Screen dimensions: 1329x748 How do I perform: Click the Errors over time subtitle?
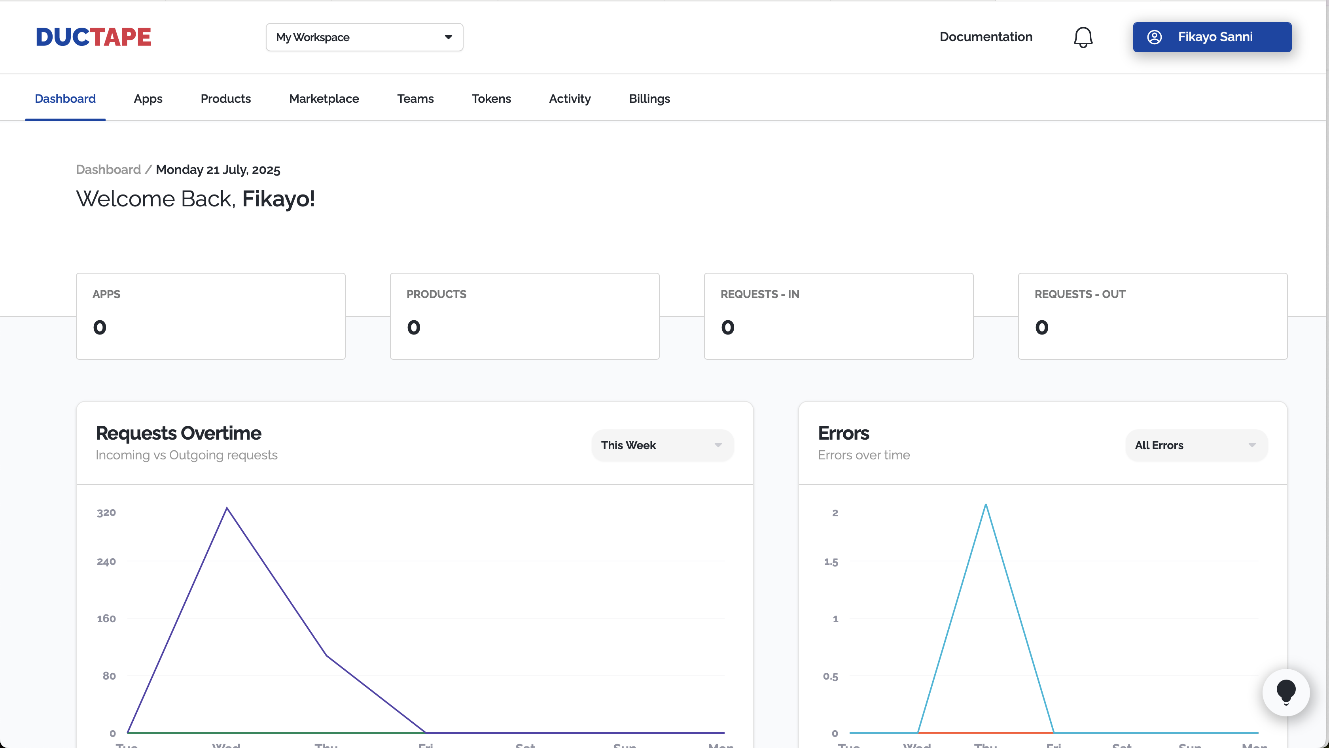pyautogui.click(x=863, y=455)
